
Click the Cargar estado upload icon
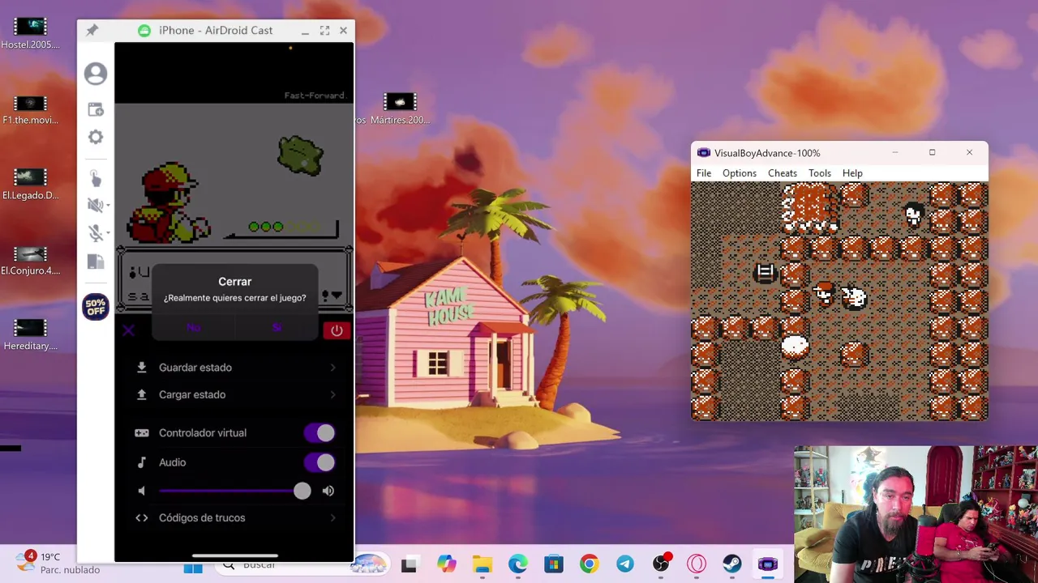(142, 394)
